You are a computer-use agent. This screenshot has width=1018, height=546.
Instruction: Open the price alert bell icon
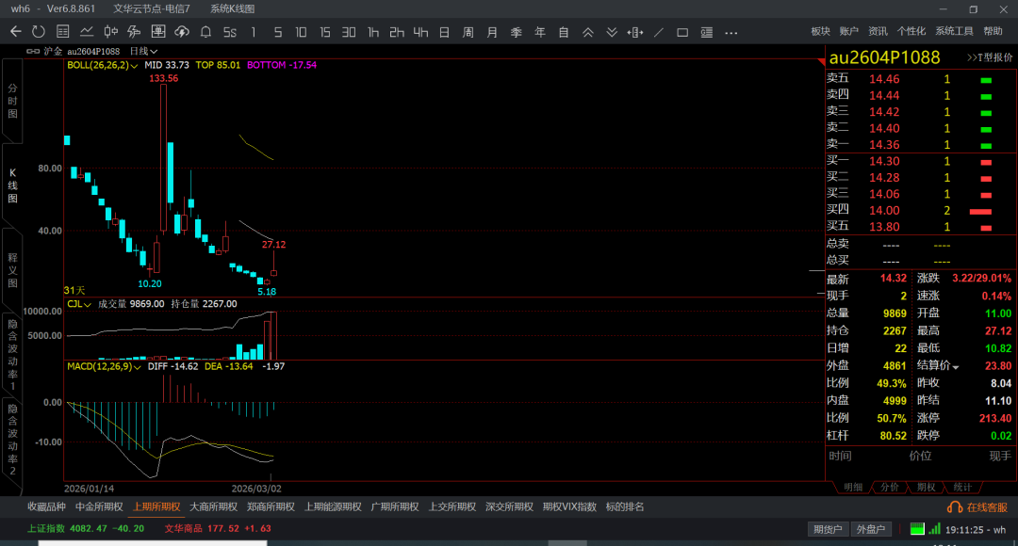coord(205,32)
